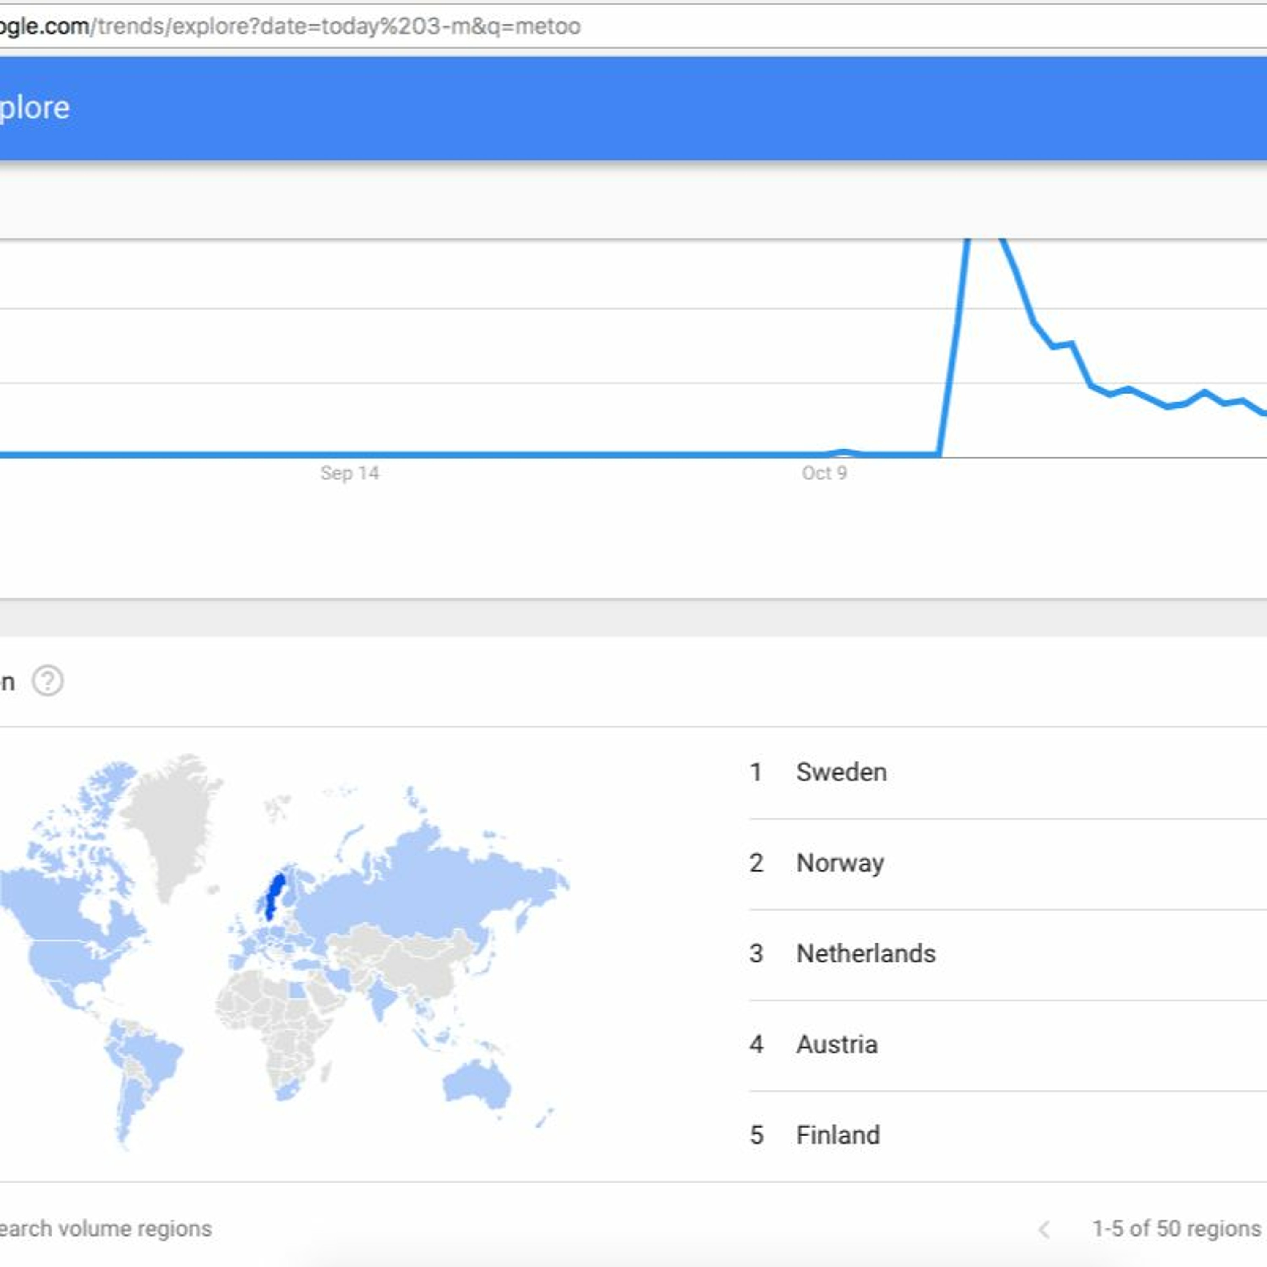Select the United States on the map
The image size is (1267, 1267).
[x=69, y=961]
